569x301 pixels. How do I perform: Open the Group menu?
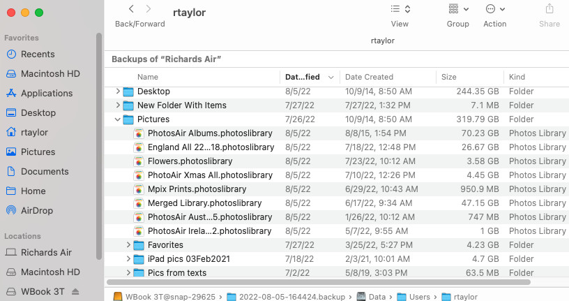[457, 9]
